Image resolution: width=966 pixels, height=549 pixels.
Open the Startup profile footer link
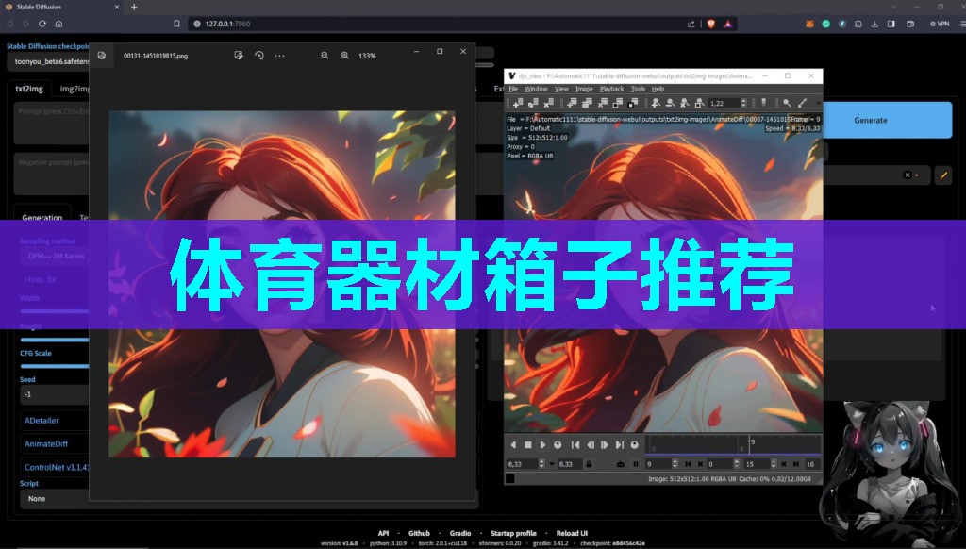click(513, 533)
